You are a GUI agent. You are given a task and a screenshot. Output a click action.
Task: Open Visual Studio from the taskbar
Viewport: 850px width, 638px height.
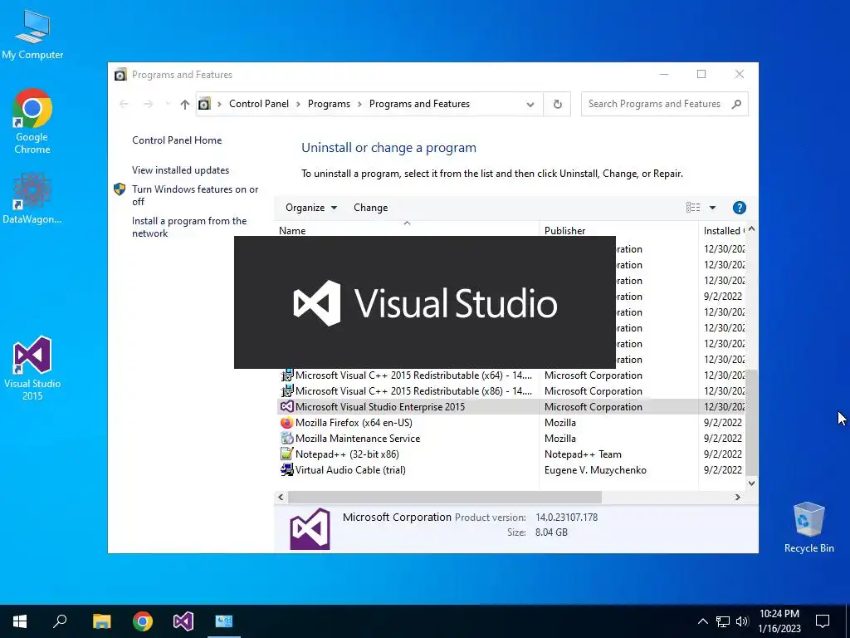coord(183,621)
